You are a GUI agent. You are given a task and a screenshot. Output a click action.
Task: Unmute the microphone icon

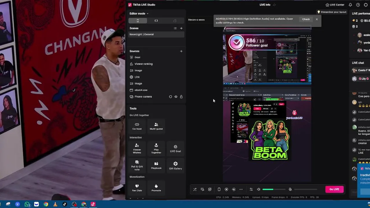[290, 190]
